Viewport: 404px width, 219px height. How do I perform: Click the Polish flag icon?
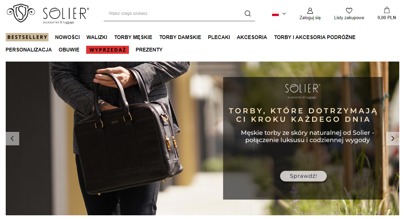(x=275, y=14)
